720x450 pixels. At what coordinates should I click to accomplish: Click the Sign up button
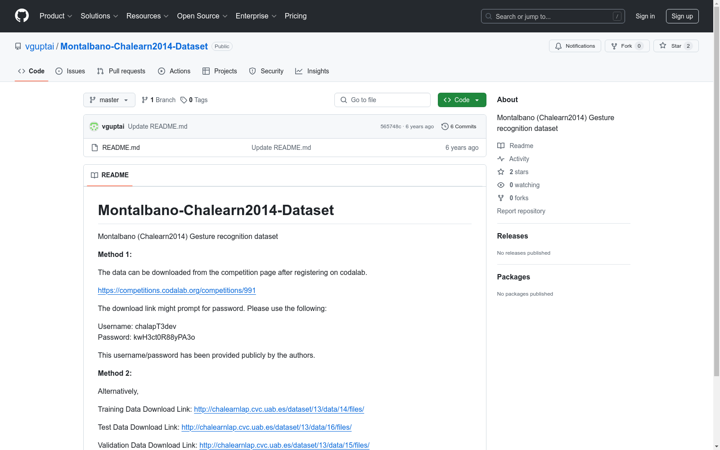[682, 16]
